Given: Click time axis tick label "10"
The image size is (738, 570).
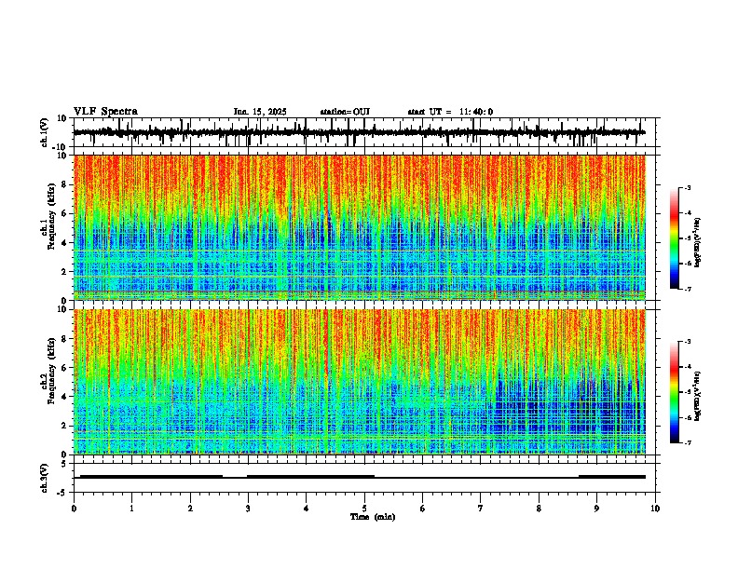Looking at the screenshot, I should pos(655,509).
